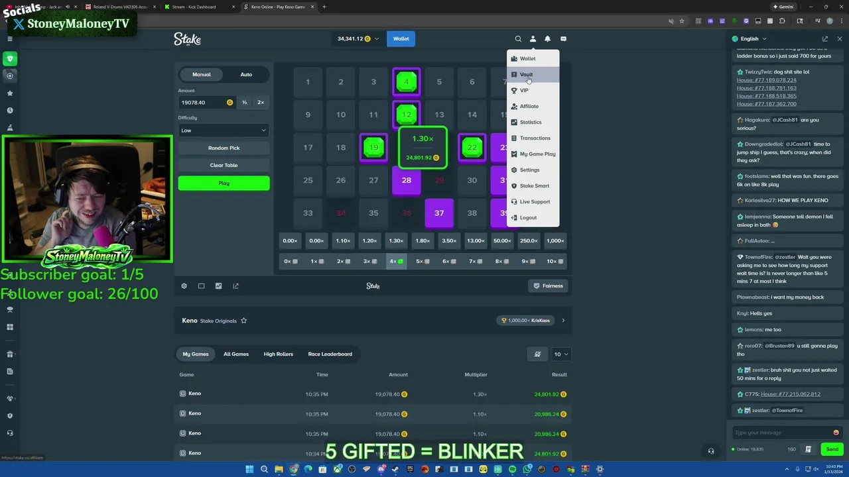Open live stats chart icon
Screen dimensions: 849x477
[x=218, y=286]
